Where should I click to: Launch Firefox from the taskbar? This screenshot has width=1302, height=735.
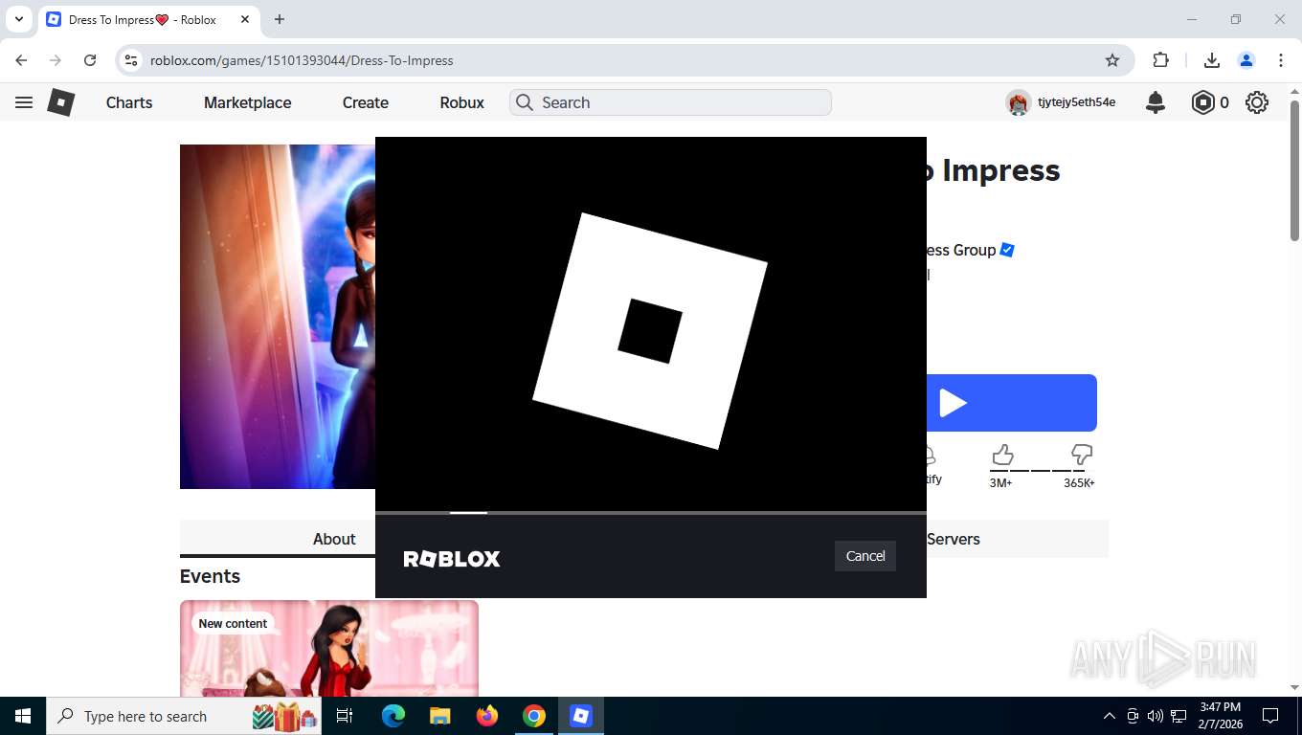pos(487,716)
